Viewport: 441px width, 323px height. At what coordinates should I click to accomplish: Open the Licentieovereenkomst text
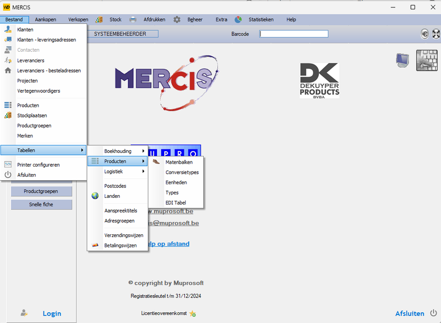pos(164,313)
